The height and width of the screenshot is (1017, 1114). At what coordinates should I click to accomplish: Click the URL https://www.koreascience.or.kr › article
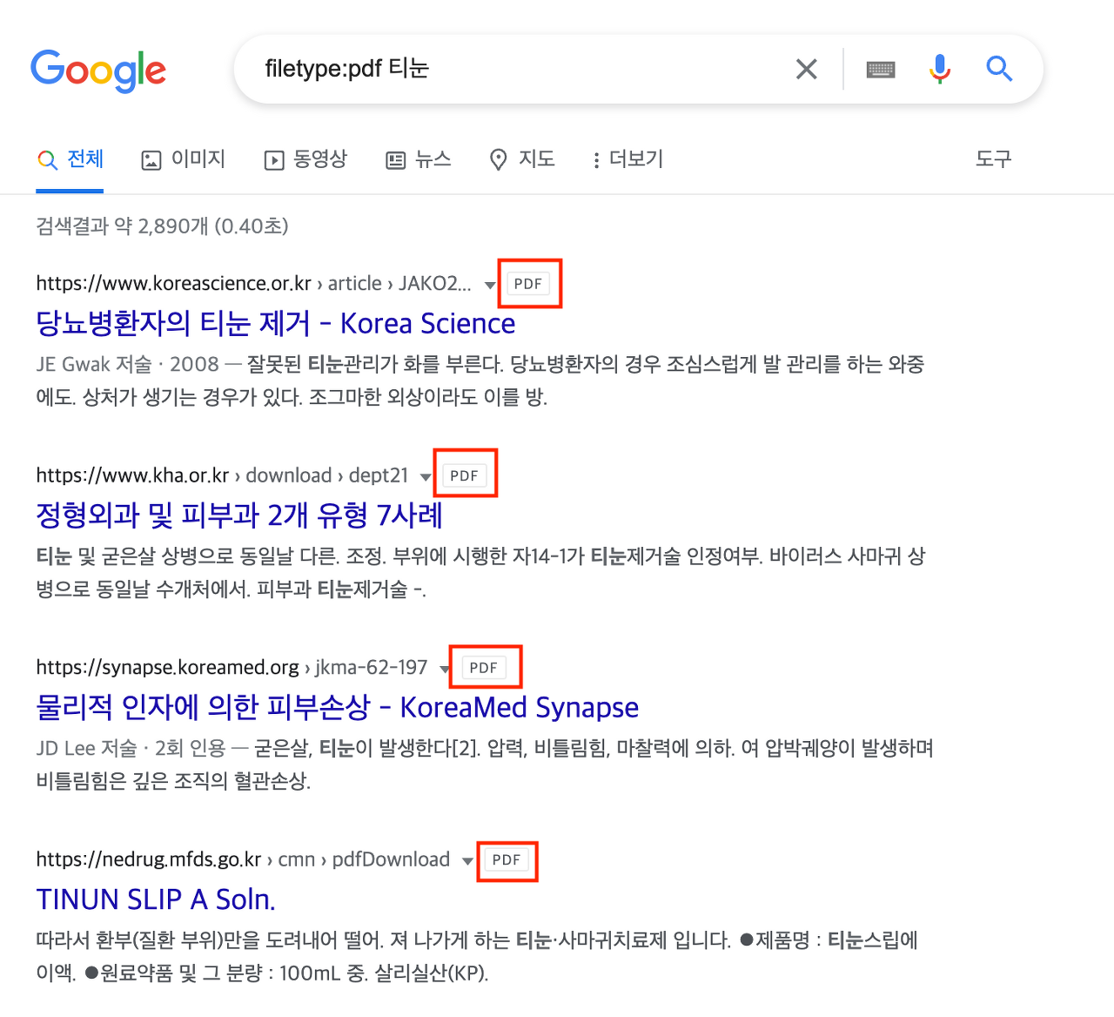[x=253, y=284]
